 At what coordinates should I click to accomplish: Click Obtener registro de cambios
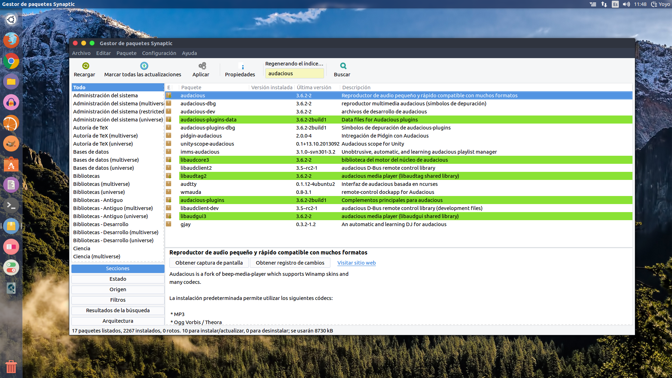coord(290,263)
